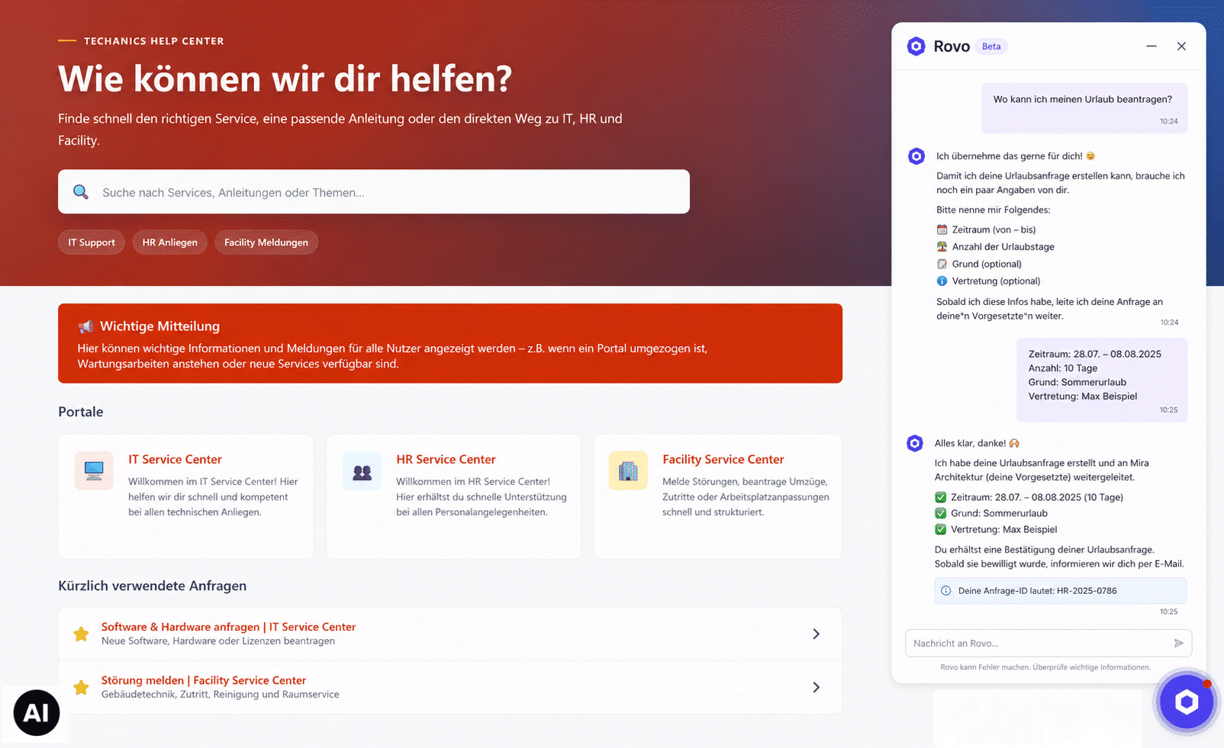Focus the Services search input field
Viewport: 1224px width, 748px height.
pos(374,191)
